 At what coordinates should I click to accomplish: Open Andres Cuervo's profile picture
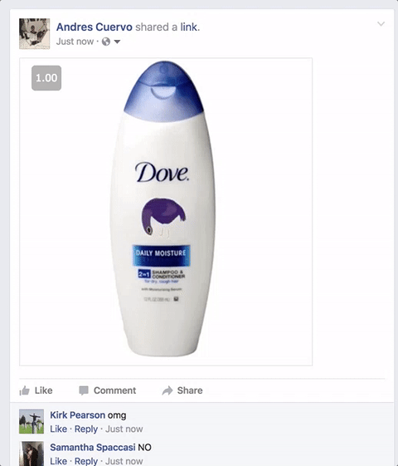pyautogui.click(x=34, y=33)
